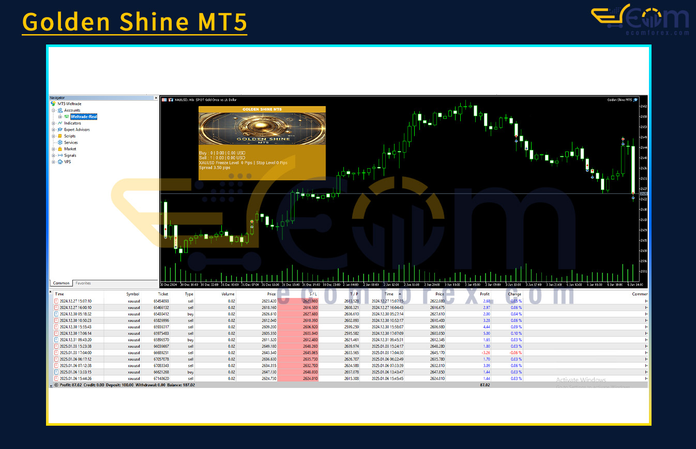The image size is (696, 449).
Task: Close the trade history panel
Action: pyautogui.click(x=51, y=292)
